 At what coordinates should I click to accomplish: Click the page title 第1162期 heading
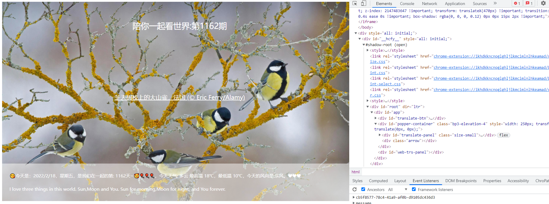click(180, 26)
